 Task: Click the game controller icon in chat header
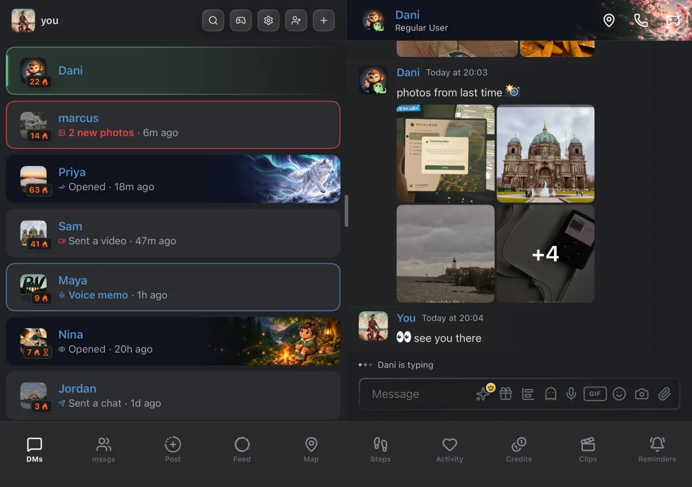tap(673, 21)
